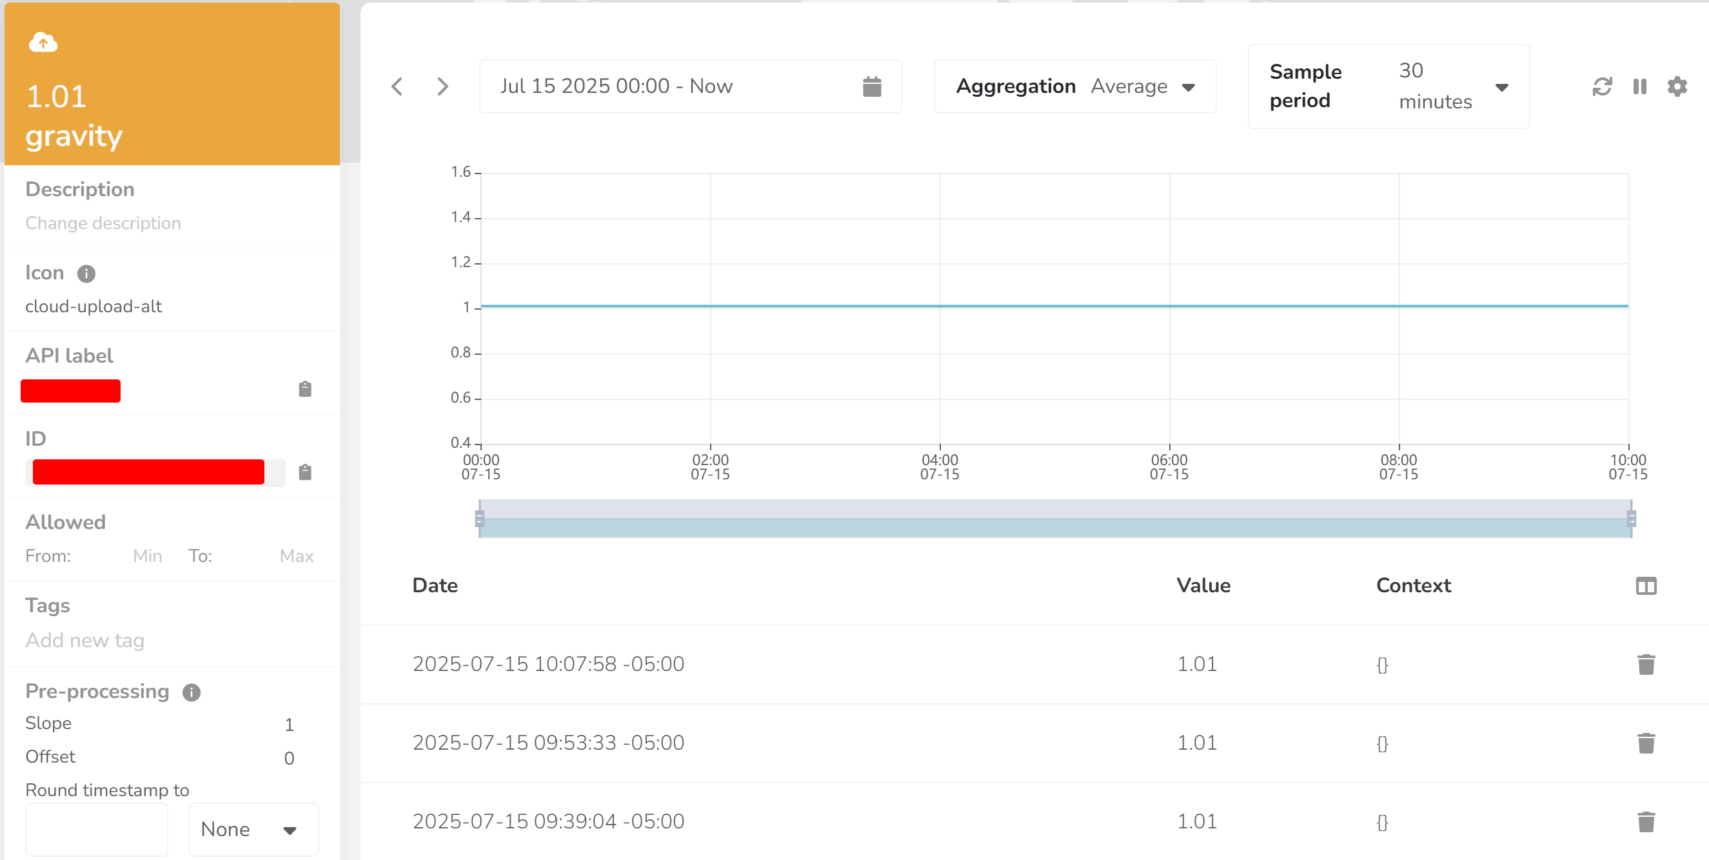Click left handle of chart range slider

(x=480, y=519)
